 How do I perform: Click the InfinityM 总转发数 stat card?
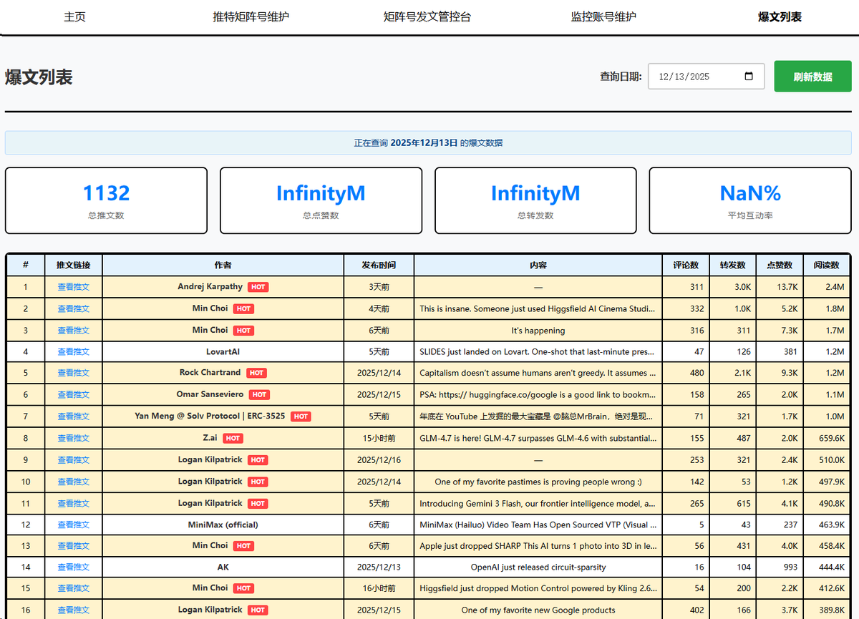(535, 200)
